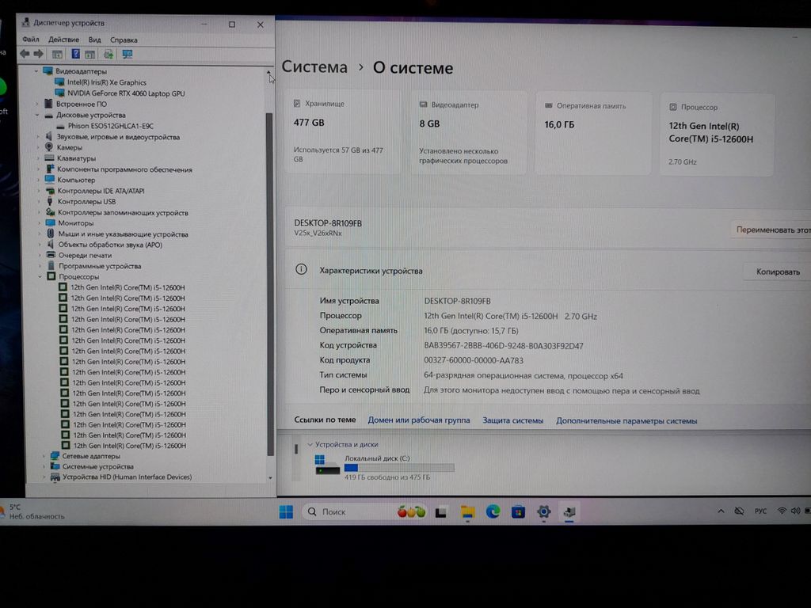Click the Device Manager vertical scrollbar
811x608 pixels.
270,277
